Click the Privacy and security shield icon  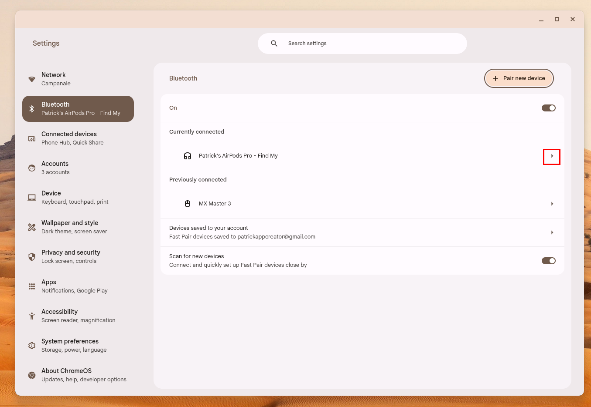(x=32, y=257)
